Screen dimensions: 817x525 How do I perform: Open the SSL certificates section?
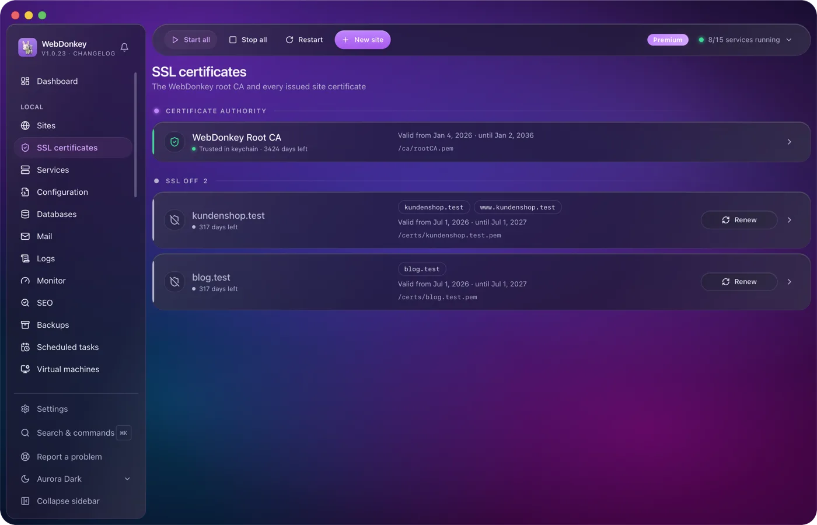tap(74, 148)
